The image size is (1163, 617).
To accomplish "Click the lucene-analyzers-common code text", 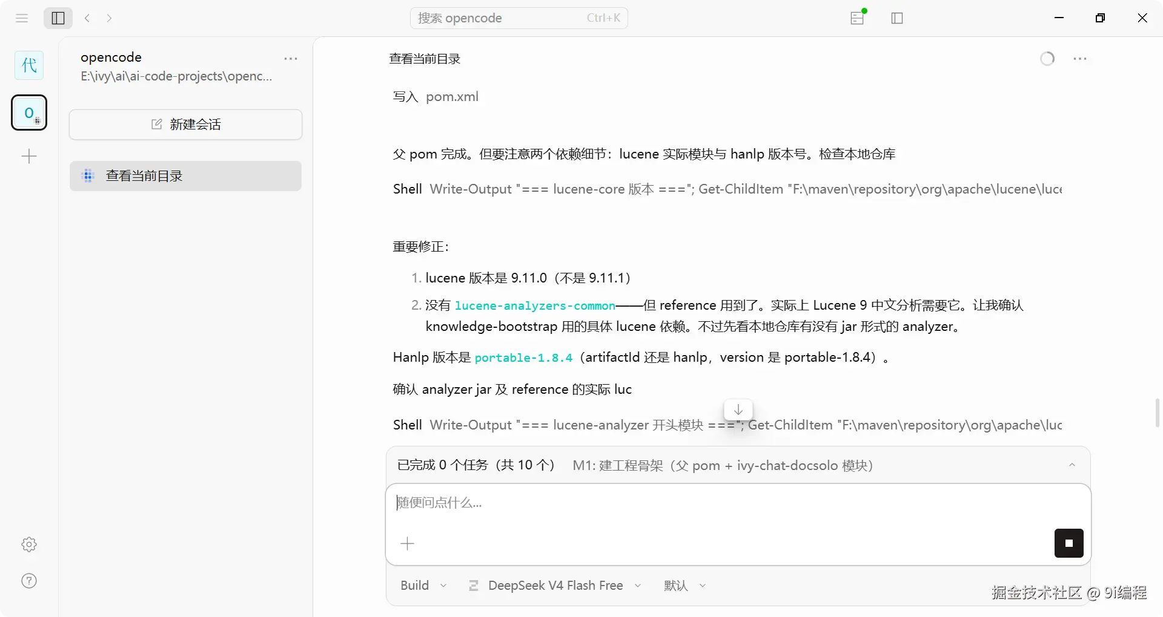I will [x=535, y=306].
